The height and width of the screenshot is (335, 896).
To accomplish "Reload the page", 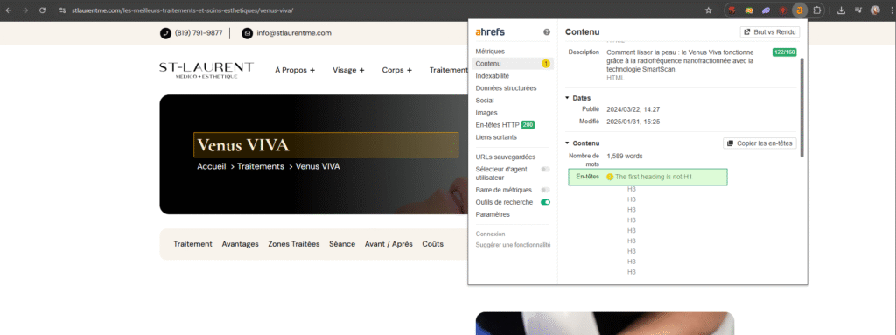I will (42, 10).
